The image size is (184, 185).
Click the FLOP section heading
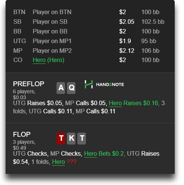(22, 134)
